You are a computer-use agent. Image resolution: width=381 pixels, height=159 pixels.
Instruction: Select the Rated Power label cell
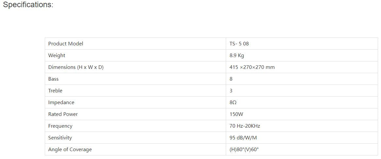point(63,114)
